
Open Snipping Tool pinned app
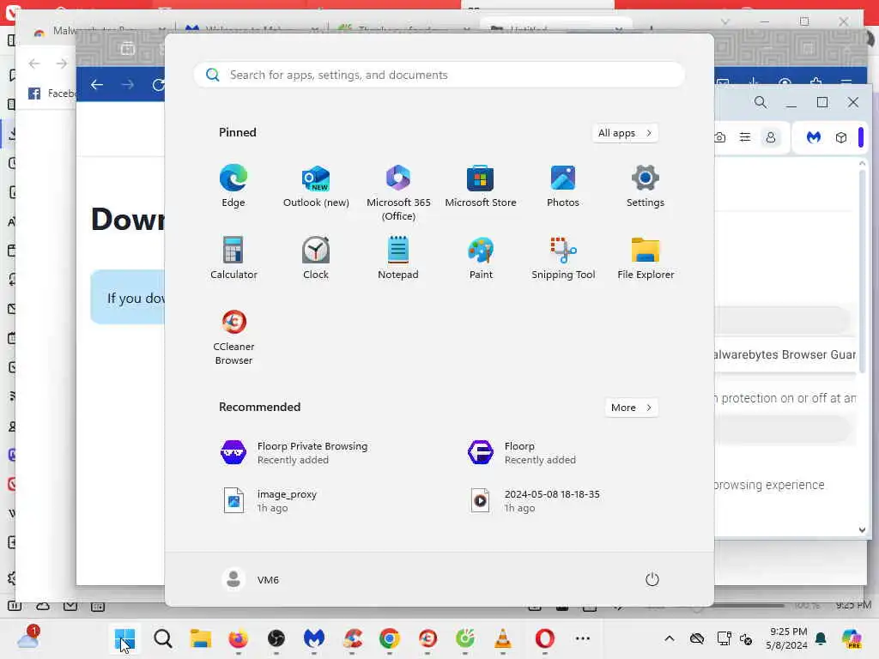[x=563, y=257]
